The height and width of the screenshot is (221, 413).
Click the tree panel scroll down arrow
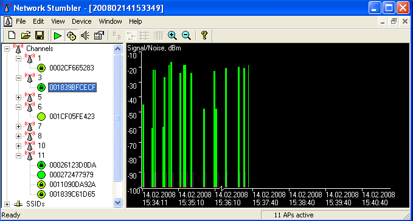point(117,203)
